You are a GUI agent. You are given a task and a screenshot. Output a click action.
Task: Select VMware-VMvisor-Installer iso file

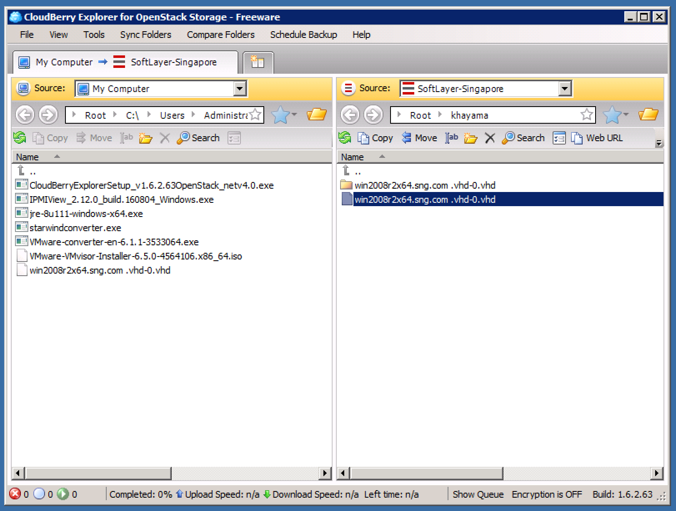[135, 256]
